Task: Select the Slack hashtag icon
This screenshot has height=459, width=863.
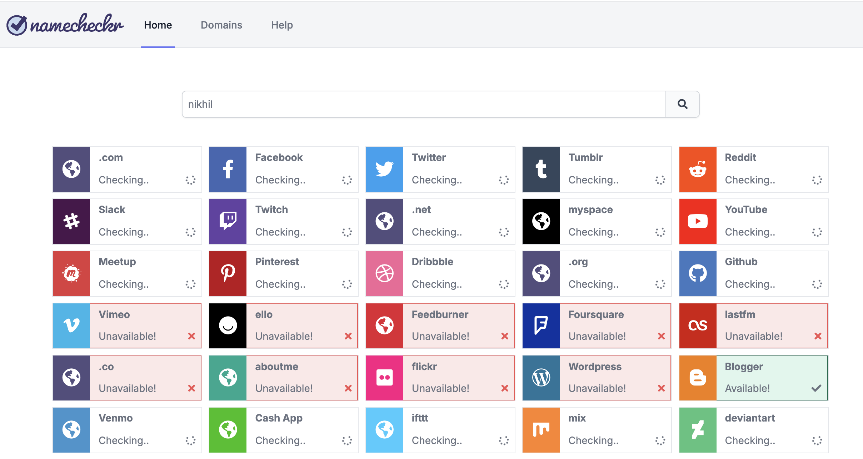Action: coord(71,222)
